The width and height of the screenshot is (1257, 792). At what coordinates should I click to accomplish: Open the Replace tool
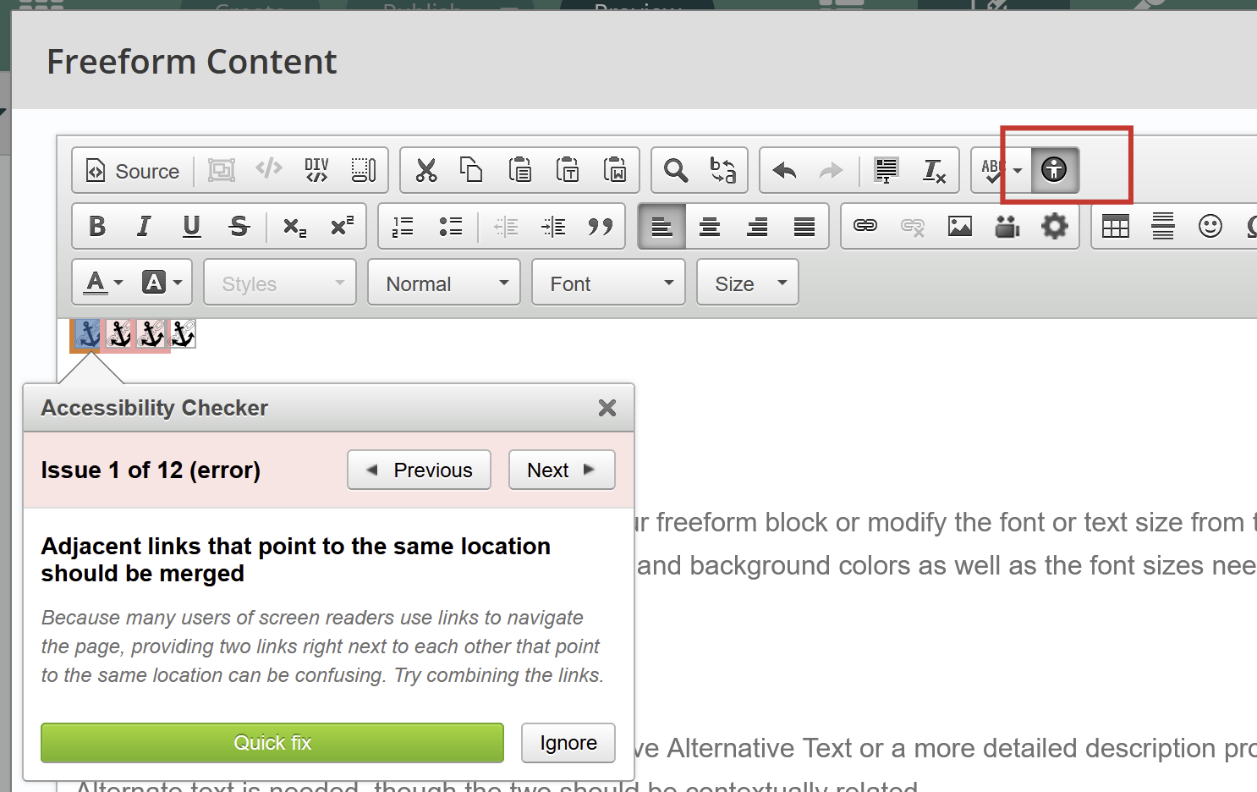coord(723,170)
